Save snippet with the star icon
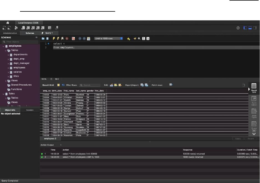260x183 pixels. point(128,39)
